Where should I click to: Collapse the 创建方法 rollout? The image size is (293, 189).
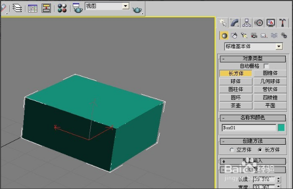pyautogui.click(x=252, y=141)
